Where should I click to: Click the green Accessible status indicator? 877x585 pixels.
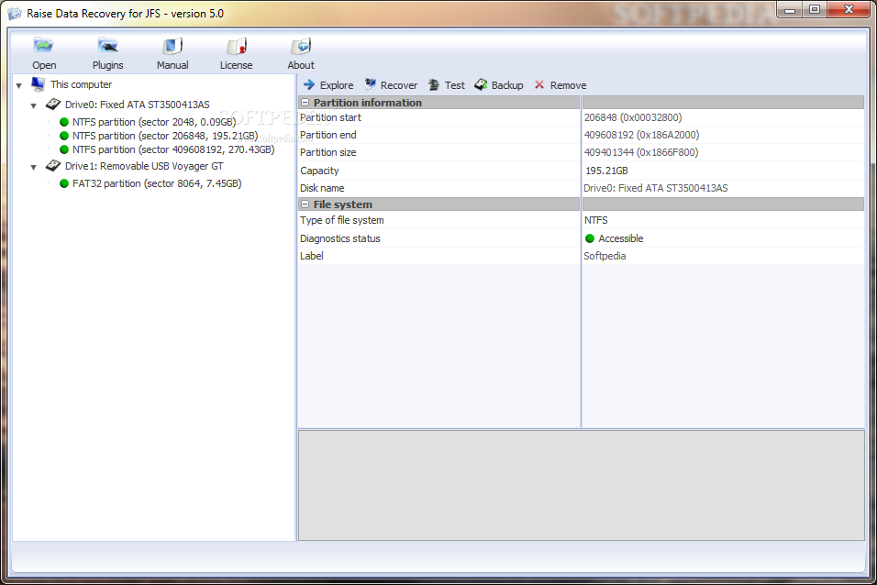point(590,238)
